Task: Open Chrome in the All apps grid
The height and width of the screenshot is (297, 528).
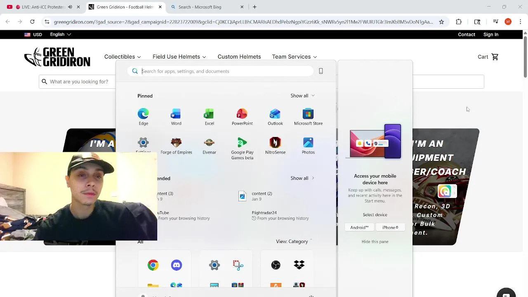Action: coord(153,265)
